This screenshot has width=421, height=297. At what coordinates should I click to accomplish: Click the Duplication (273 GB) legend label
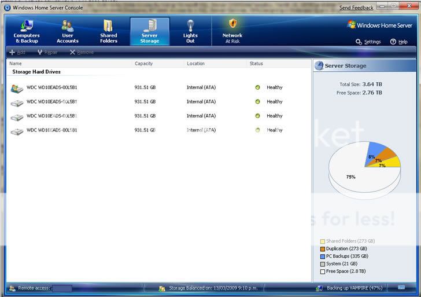[x=346, y=248]
